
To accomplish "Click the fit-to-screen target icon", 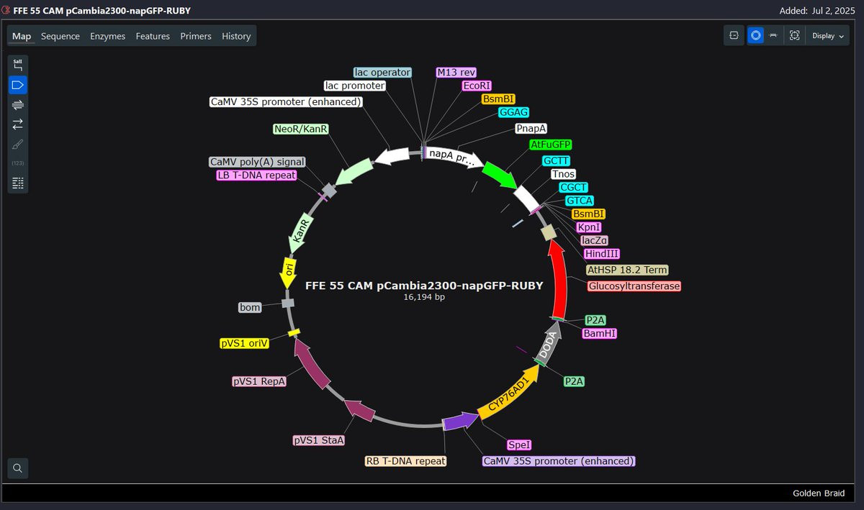I will [x=794, y=35].
